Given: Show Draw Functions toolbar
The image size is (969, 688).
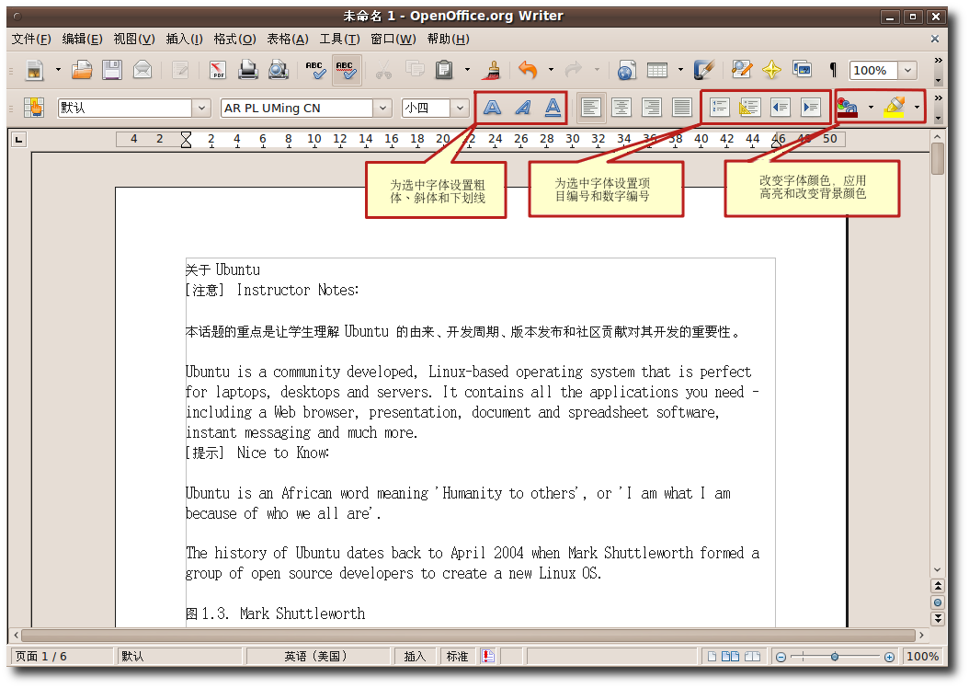Looking at the screenshot, I should click(x=704, y=70).
